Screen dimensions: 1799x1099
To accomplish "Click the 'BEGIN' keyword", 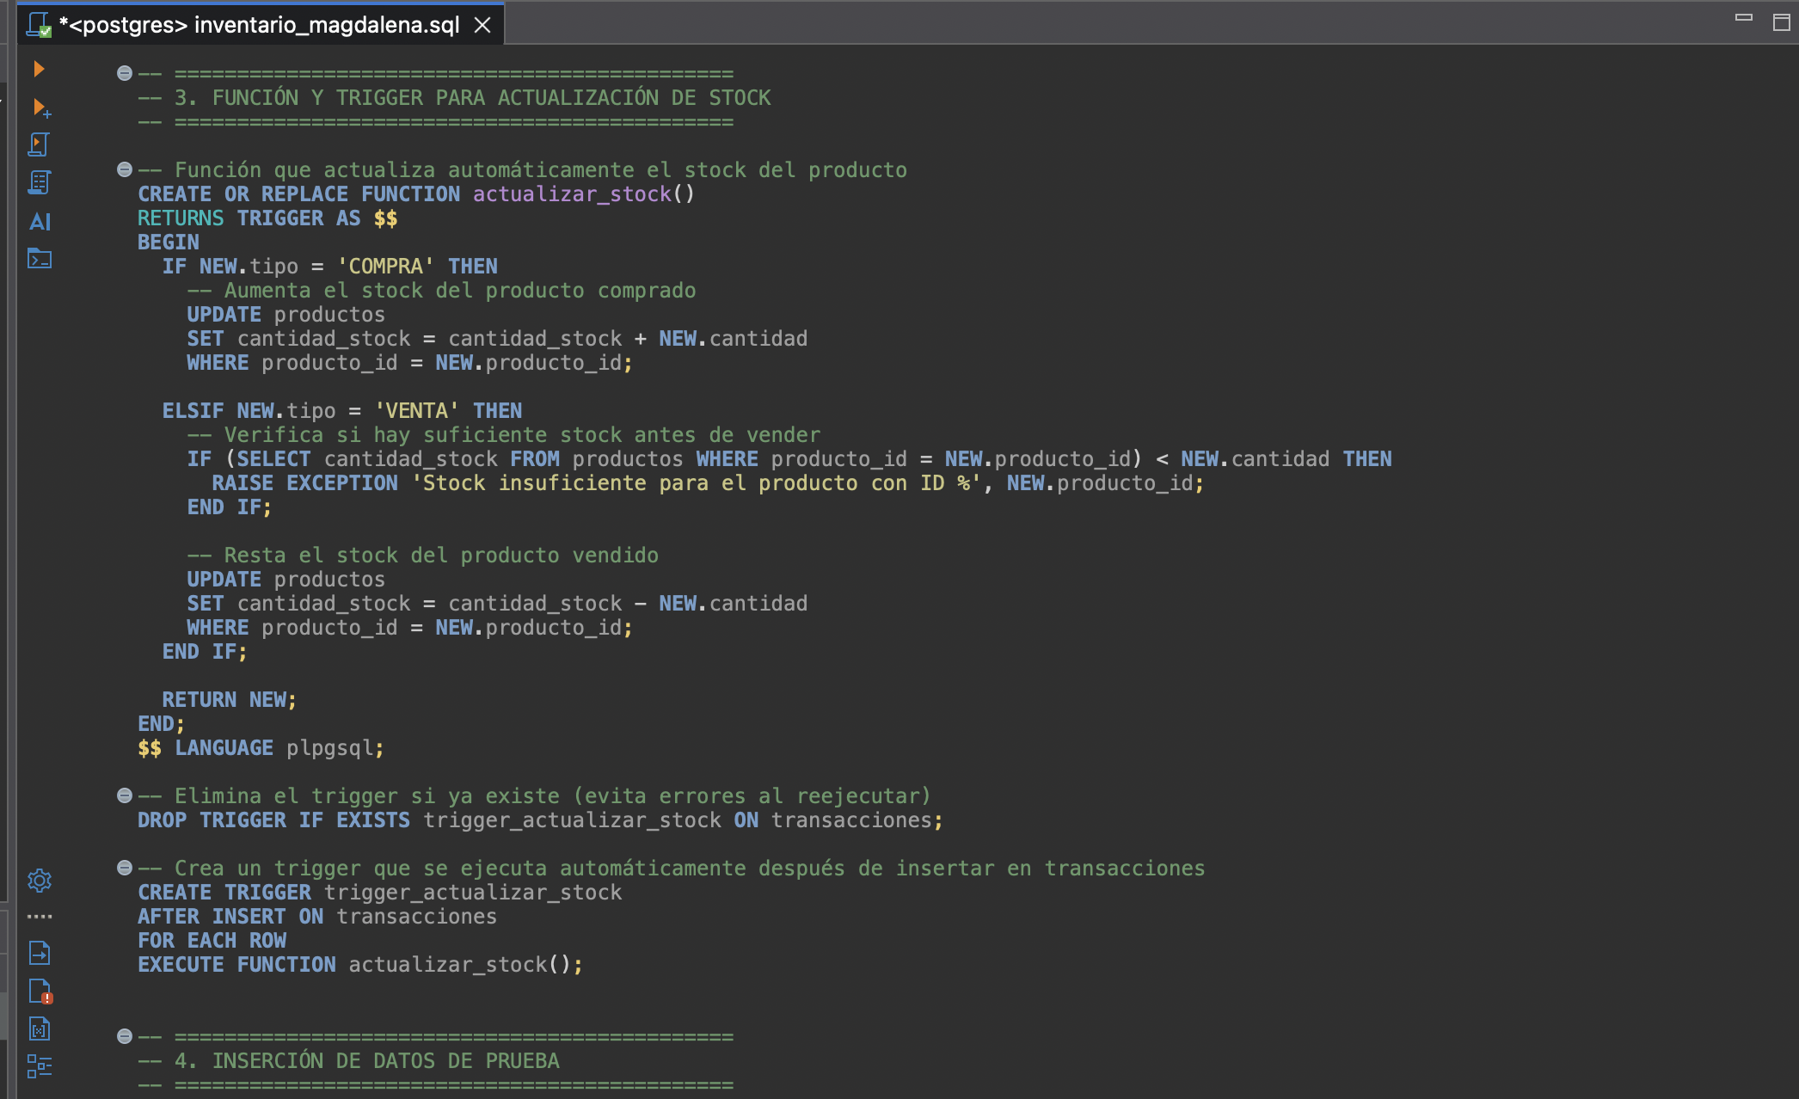I will tap(169, 243).
